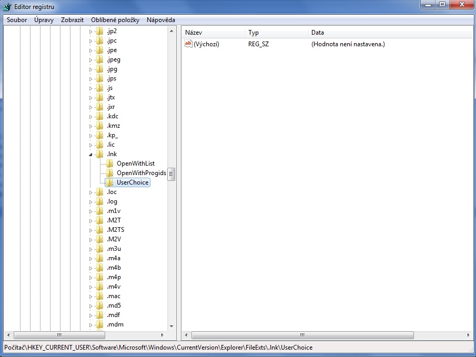The image size is (476, 357).
Task: Collapse the .lnk registry key
Action: click(90, 154)
